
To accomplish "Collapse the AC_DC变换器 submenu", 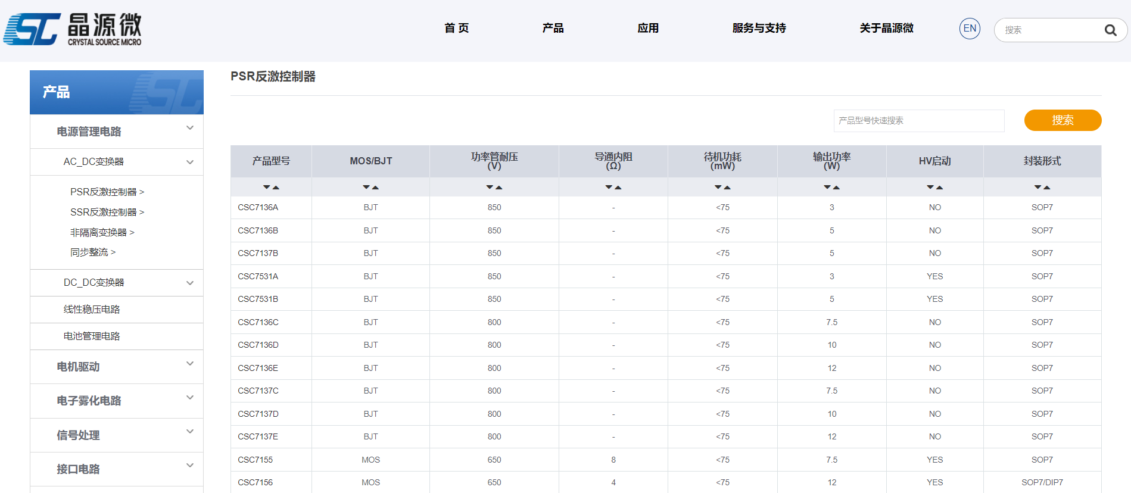I will coord(190,162).
